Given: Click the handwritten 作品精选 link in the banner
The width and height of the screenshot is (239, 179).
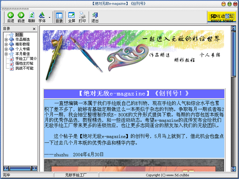Looking at the screenshot, I should (159, 55).
